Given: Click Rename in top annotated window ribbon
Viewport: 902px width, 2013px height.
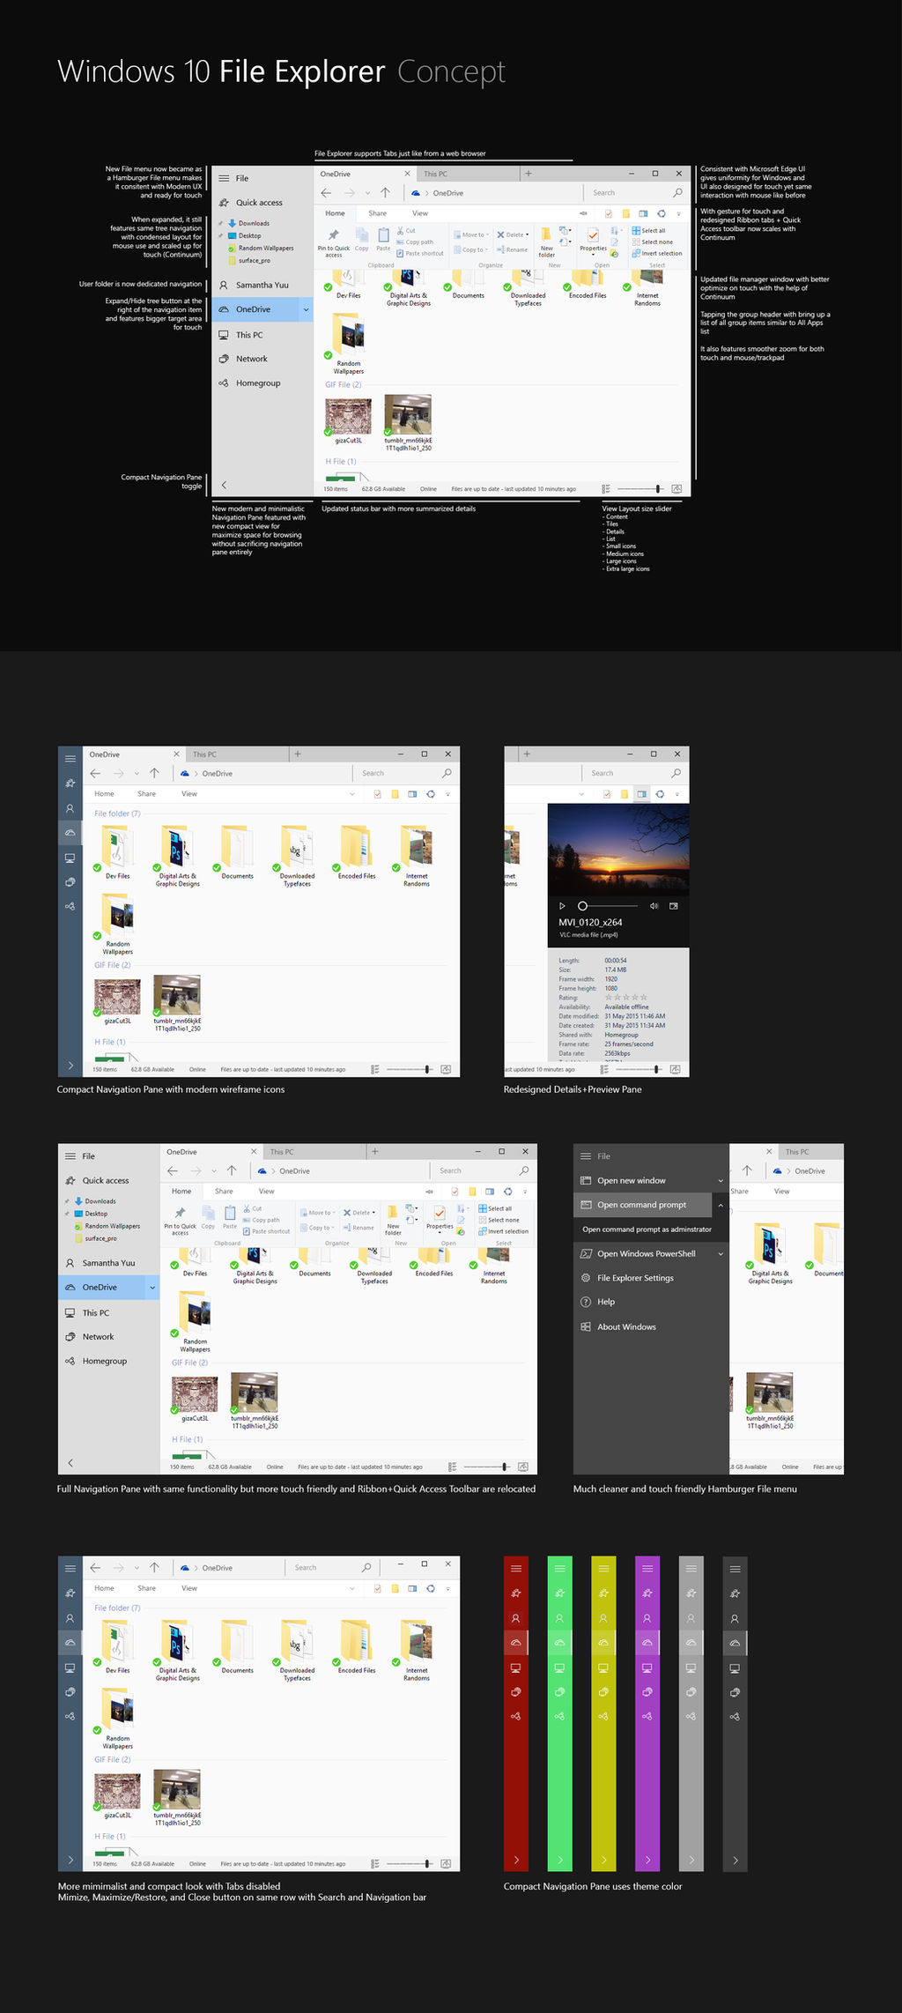Looking at the screenshot, I should point(512,249).
